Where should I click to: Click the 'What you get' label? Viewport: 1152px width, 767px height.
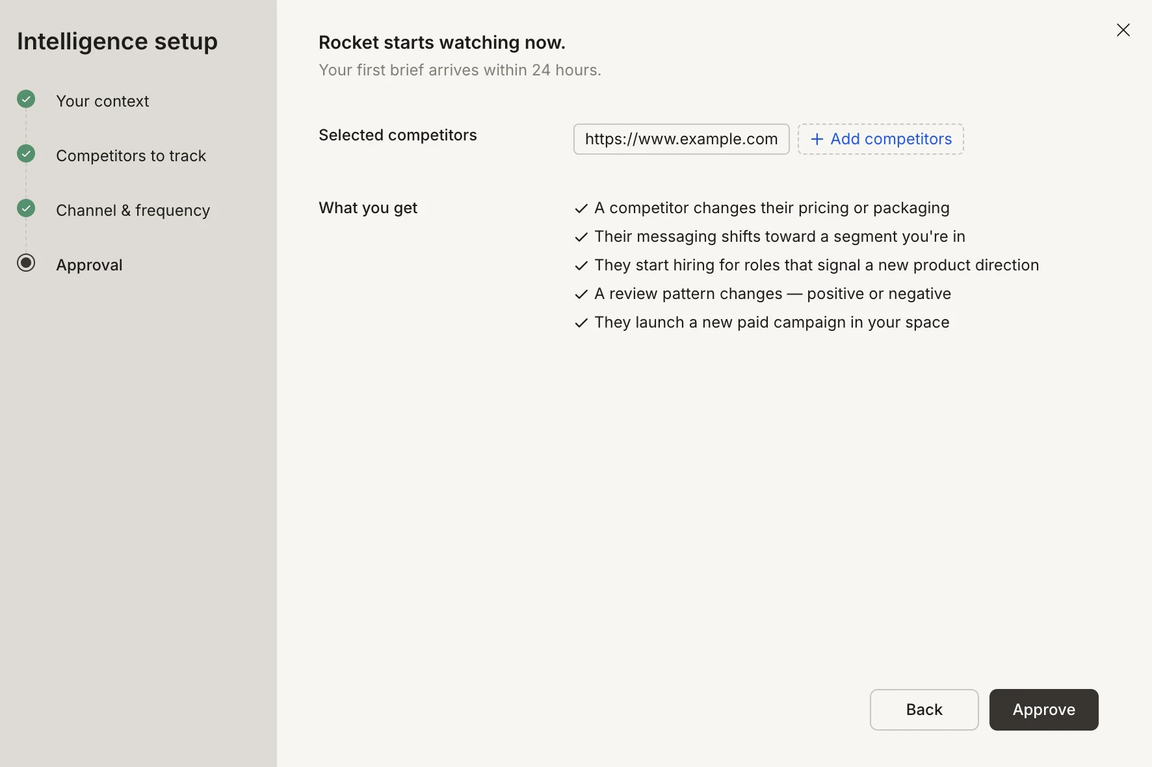click(368, 208)
